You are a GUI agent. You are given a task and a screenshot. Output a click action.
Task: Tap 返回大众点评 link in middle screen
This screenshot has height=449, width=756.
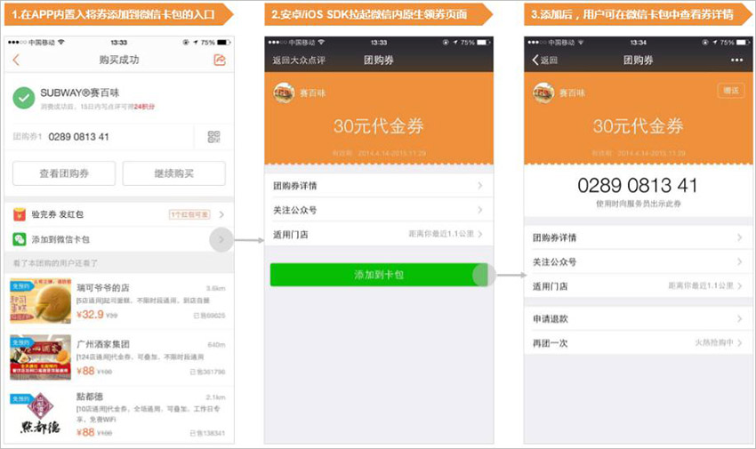(299, 60)
